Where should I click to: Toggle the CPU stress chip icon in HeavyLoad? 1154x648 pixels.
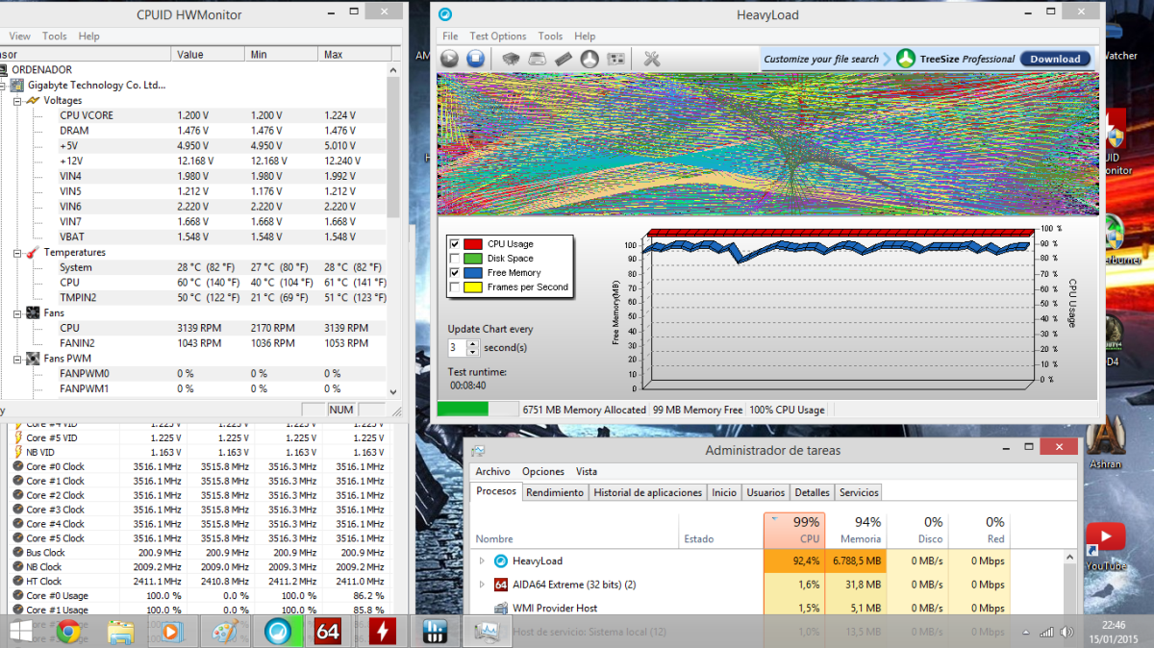(x=513, y=59)
